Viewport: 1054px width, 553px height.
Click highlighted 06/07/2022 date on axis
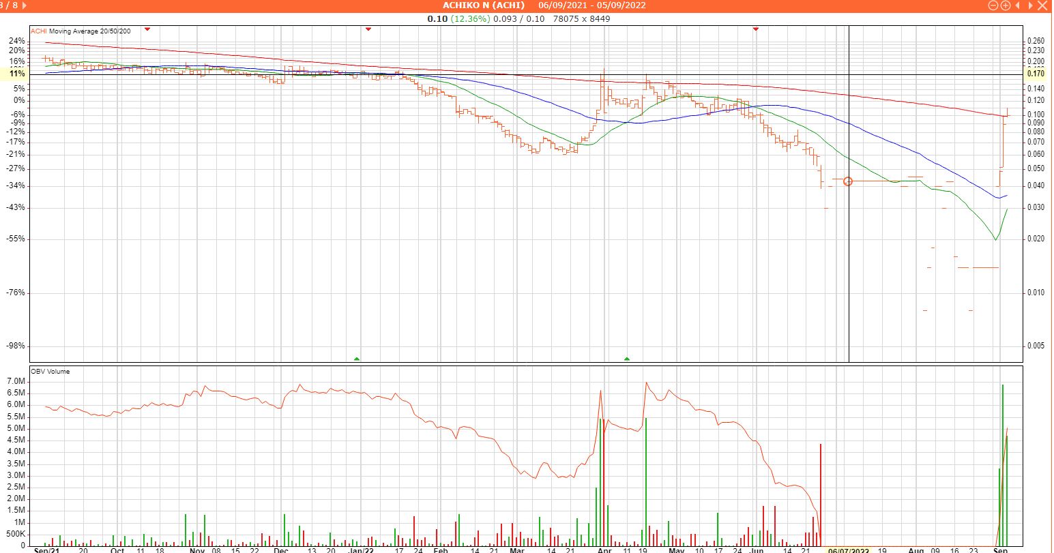[x=848, y=549]
